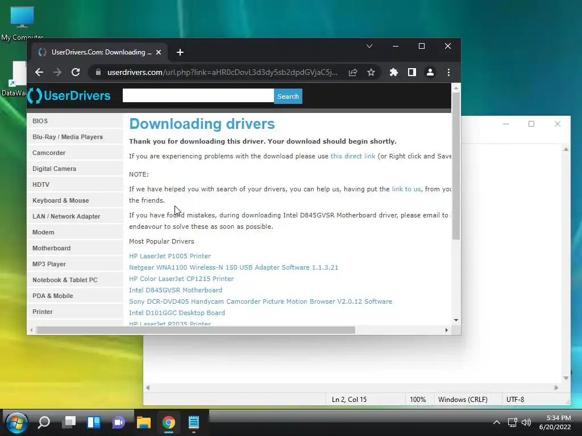Switch to Notepad taskbar icon

194,422
